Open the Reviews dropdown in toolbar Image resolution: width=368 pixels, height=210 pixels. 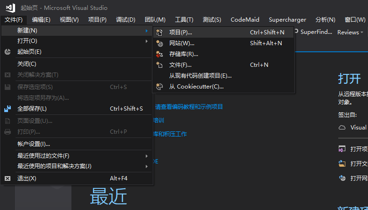(350, 32)
